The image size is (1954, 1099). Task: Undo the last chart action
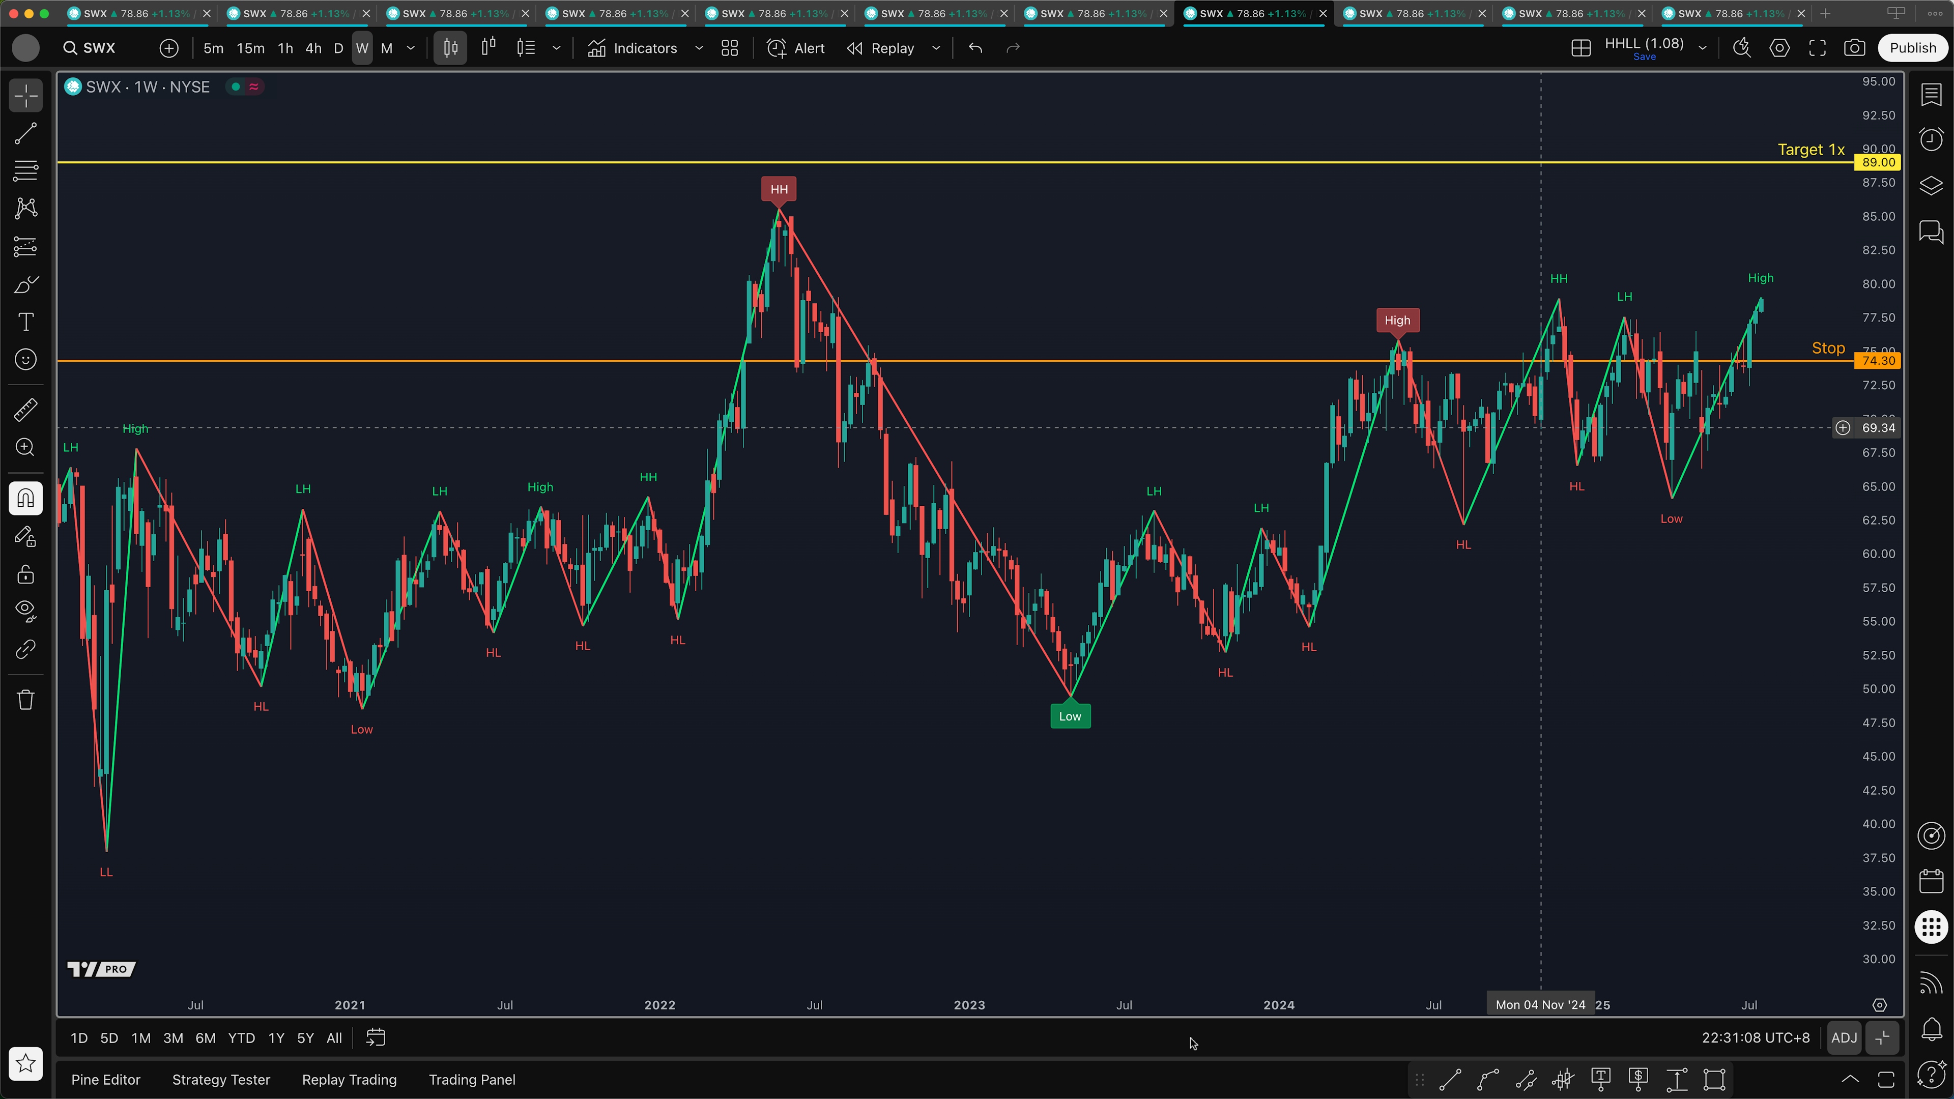975,48
